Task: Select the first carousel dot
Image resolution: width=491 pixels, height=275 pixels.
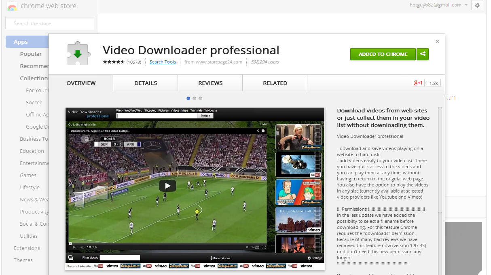Action: pos(188,98)
